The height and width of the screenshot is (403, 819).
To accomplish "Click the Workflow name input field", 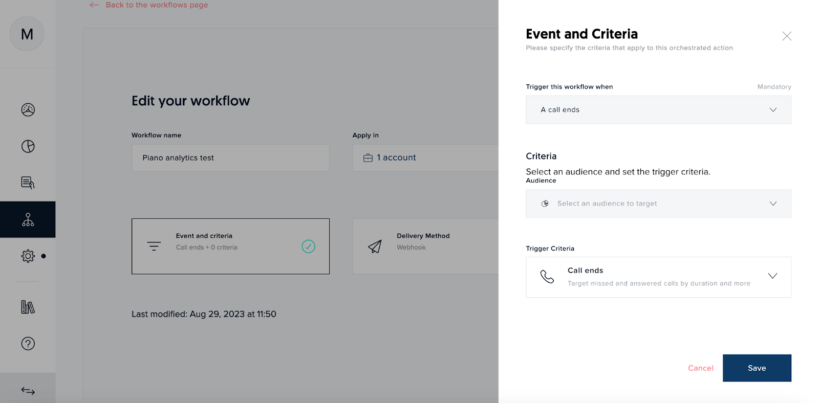I will click(230, 158).
